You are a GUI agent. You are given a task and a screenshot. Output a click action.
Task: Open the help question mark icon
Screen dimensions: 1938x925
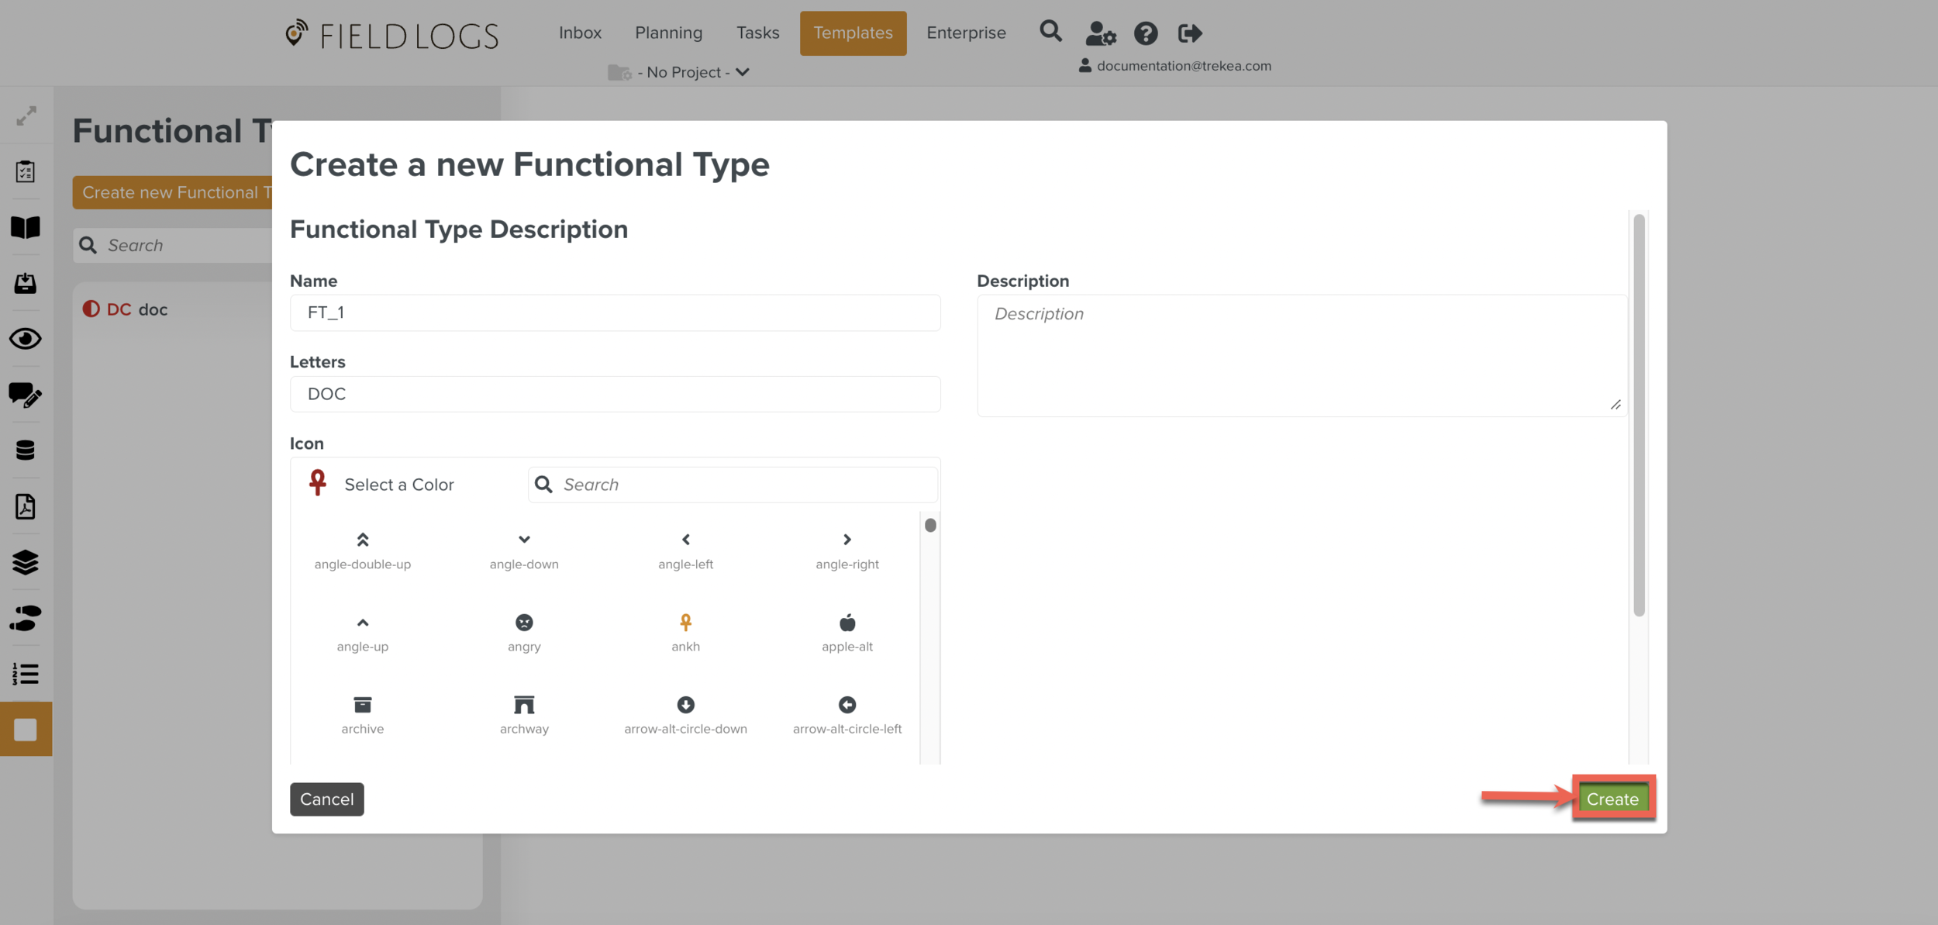coord(1145,33)
